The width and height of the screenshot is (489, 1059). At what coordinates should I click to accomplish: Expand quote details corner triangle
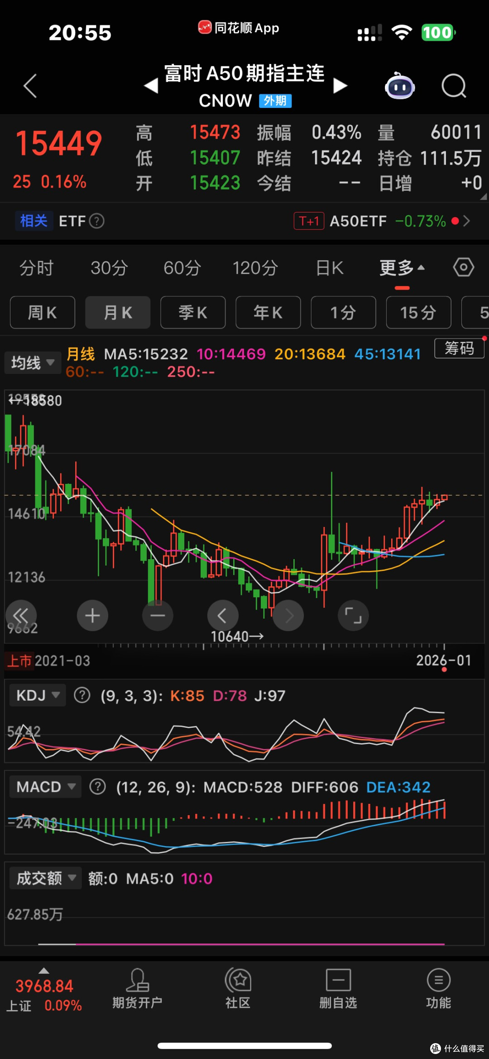click(x=483, y=197)
